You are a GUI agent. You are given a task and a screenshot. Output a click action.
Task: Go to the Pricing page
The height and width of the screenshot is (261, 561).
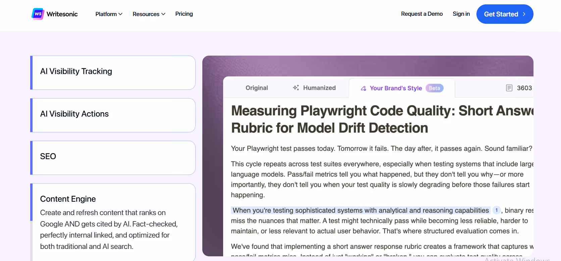(x=184, y=14)
